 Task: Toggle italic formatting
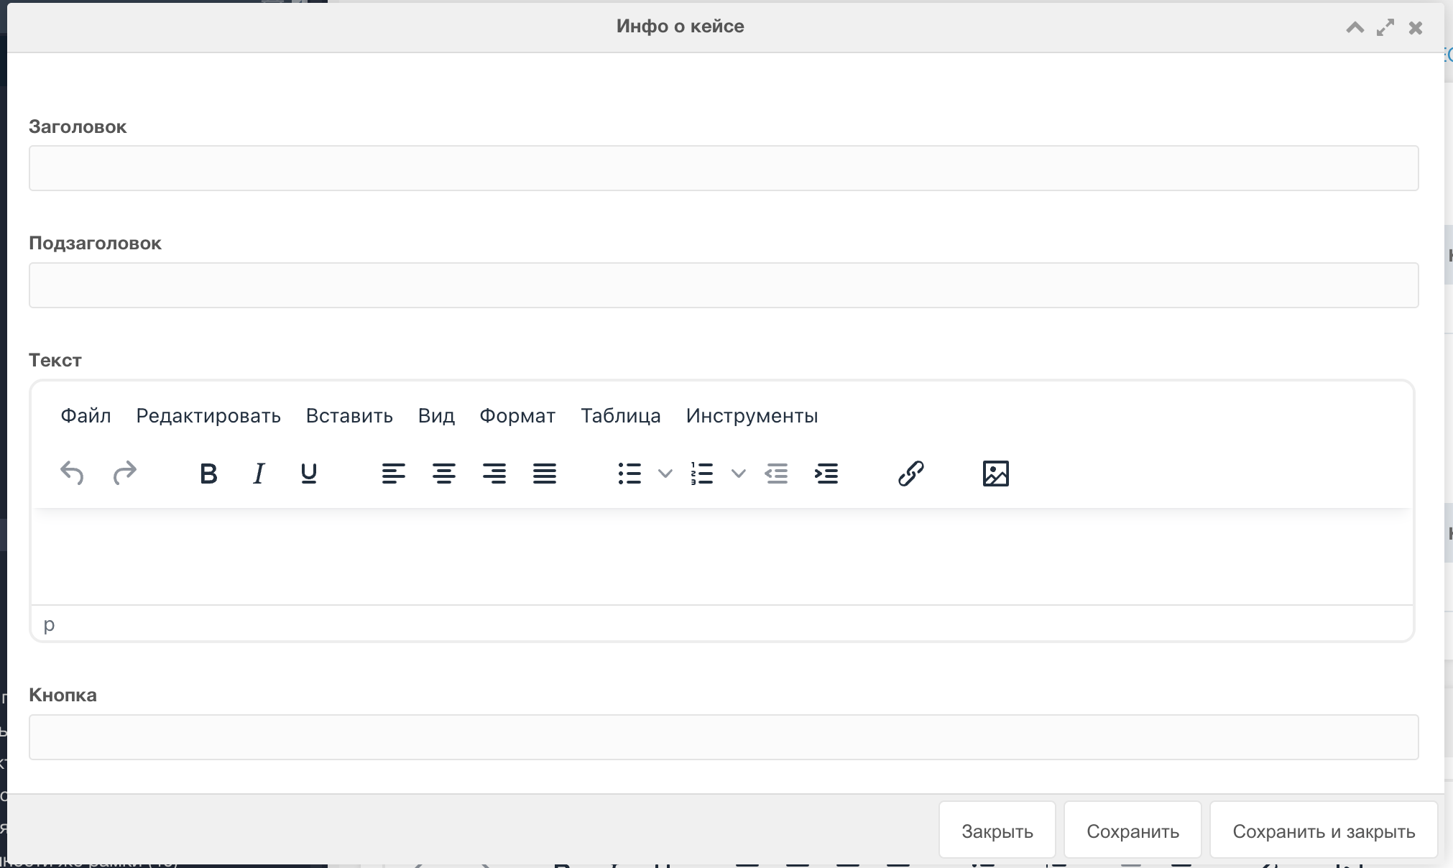259,474
